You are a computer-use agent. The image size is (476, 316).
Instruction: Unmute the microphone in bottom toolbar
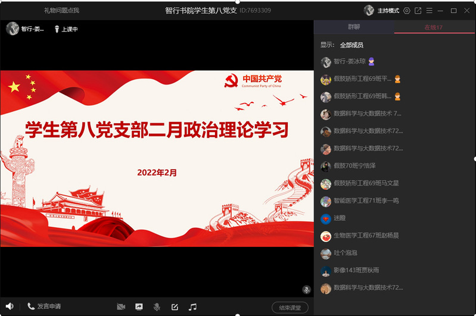[157, 306]
